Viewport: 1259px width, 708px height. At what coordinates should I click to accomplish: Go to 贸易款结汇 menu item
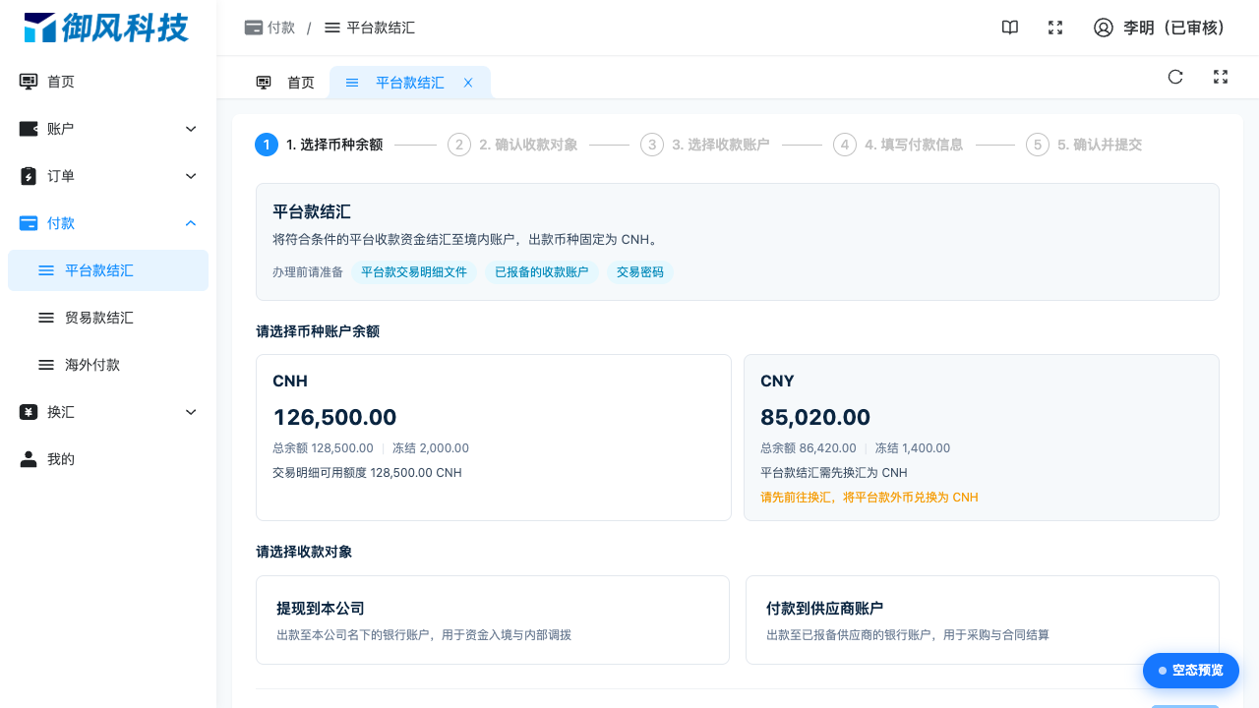(x=108, y=318)
